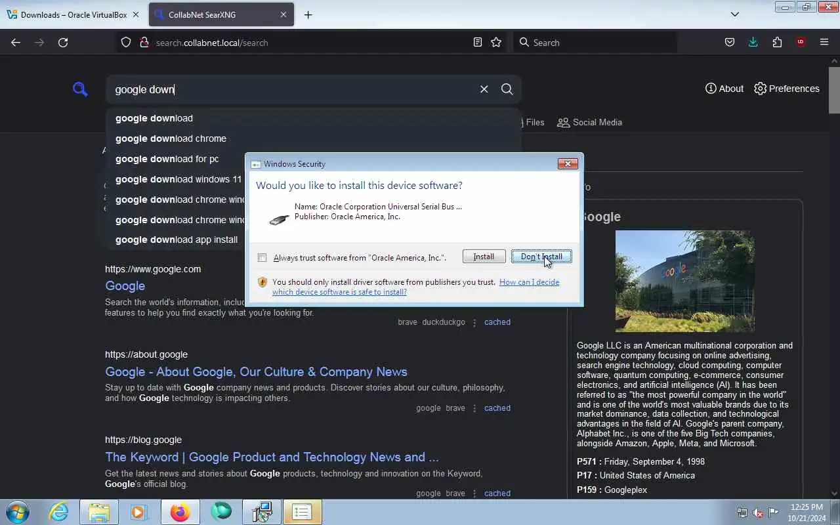Reload the current page

(63, 42)
